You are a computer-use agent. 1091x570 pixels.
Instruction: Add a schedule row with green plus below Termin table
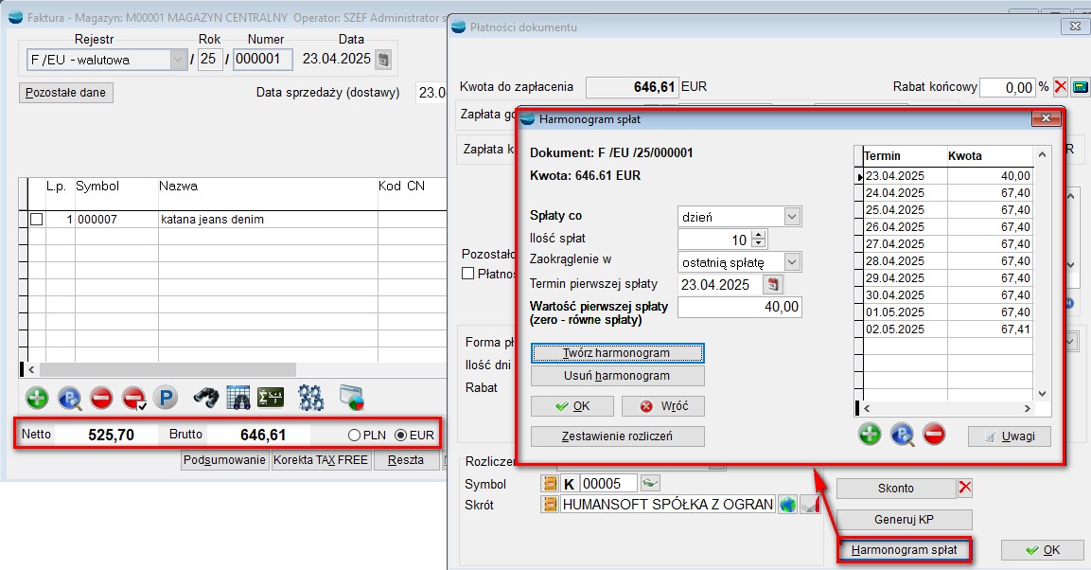(870, 435)
